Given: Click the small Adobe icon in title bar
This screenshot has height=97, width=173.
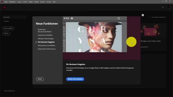Looking at the screenshot, I should pos(2,2).
